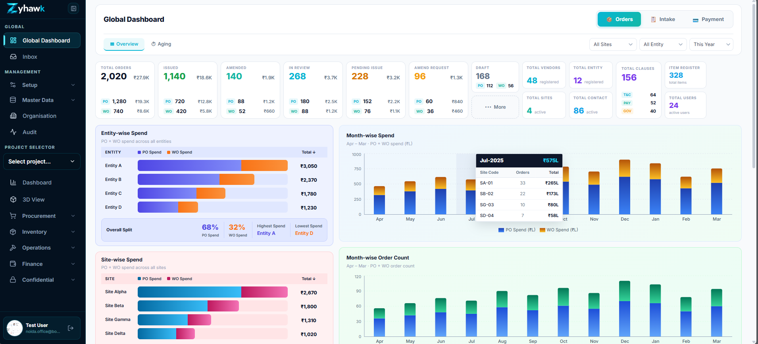The width and height of the screenshot is (758, 344).
Task: Click the Highest Spend Entity A link
Action: (266, 233)
